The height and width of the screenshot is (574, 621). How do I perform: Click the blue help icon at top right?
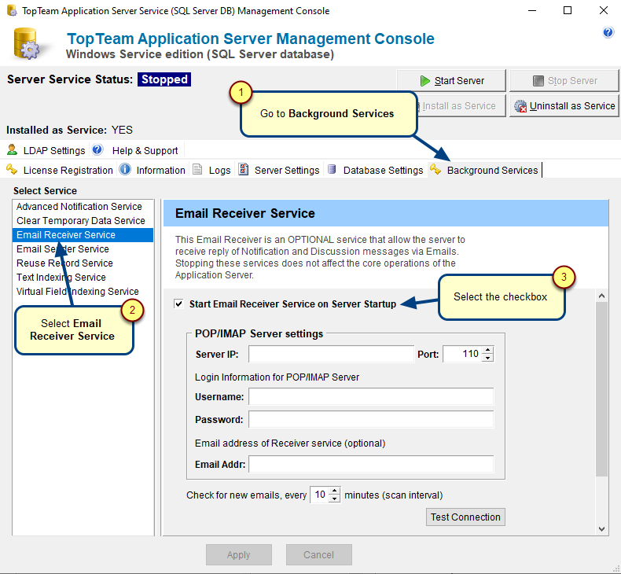coord(608,32)
